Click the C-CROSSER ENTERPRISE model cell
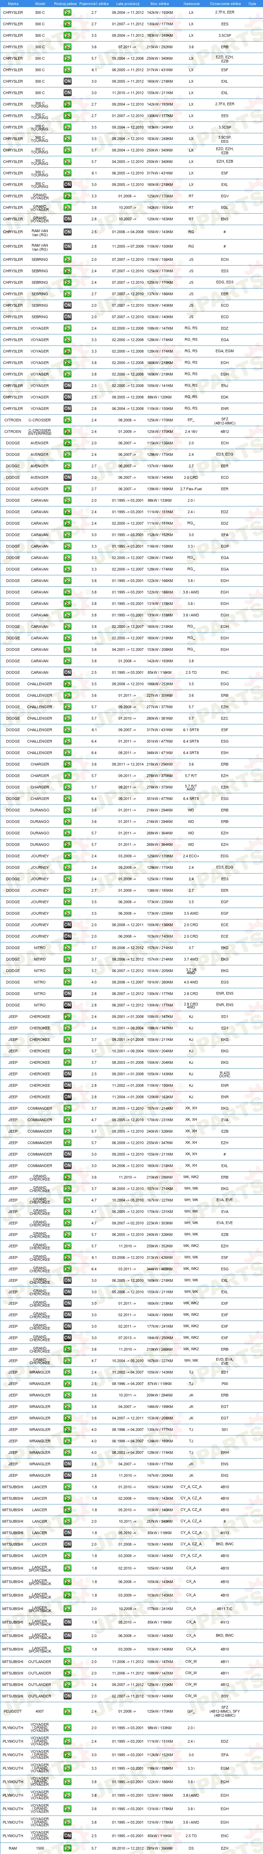263x1854 pixels. click(x=40, y=432)
